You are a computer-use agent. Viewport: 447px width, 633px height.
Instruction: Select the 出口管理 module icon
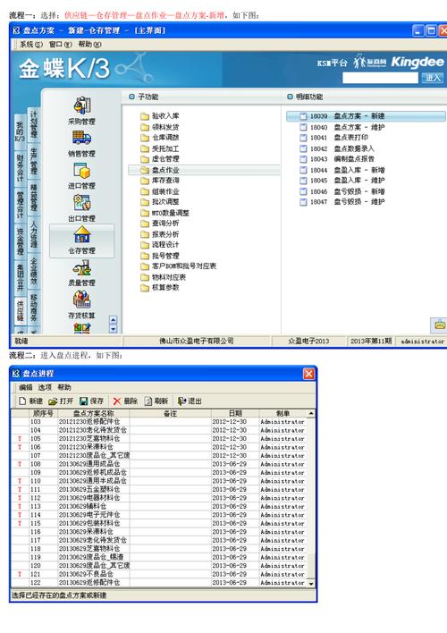coord(82,203)
